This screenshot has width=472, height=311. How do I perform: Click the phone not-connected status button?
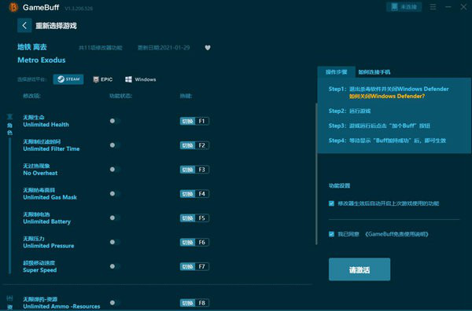404,6
